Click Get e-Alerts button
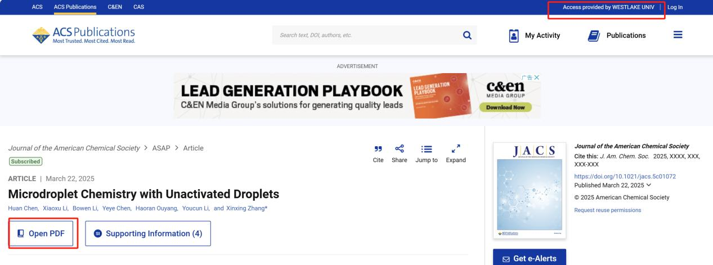 point(529,258)
